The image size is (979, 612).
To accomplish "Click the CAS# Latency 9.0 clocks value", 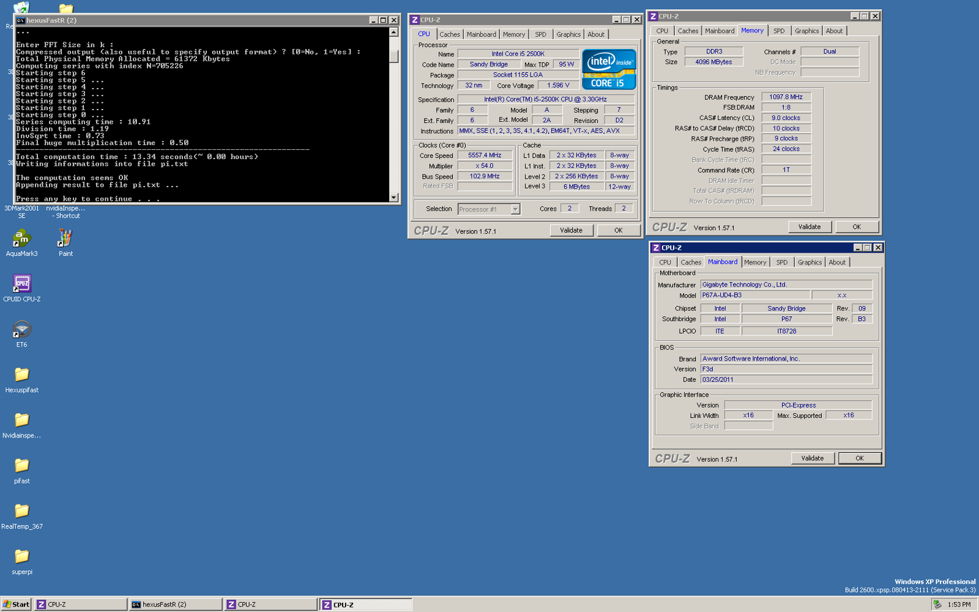I will tap(786, 118).
